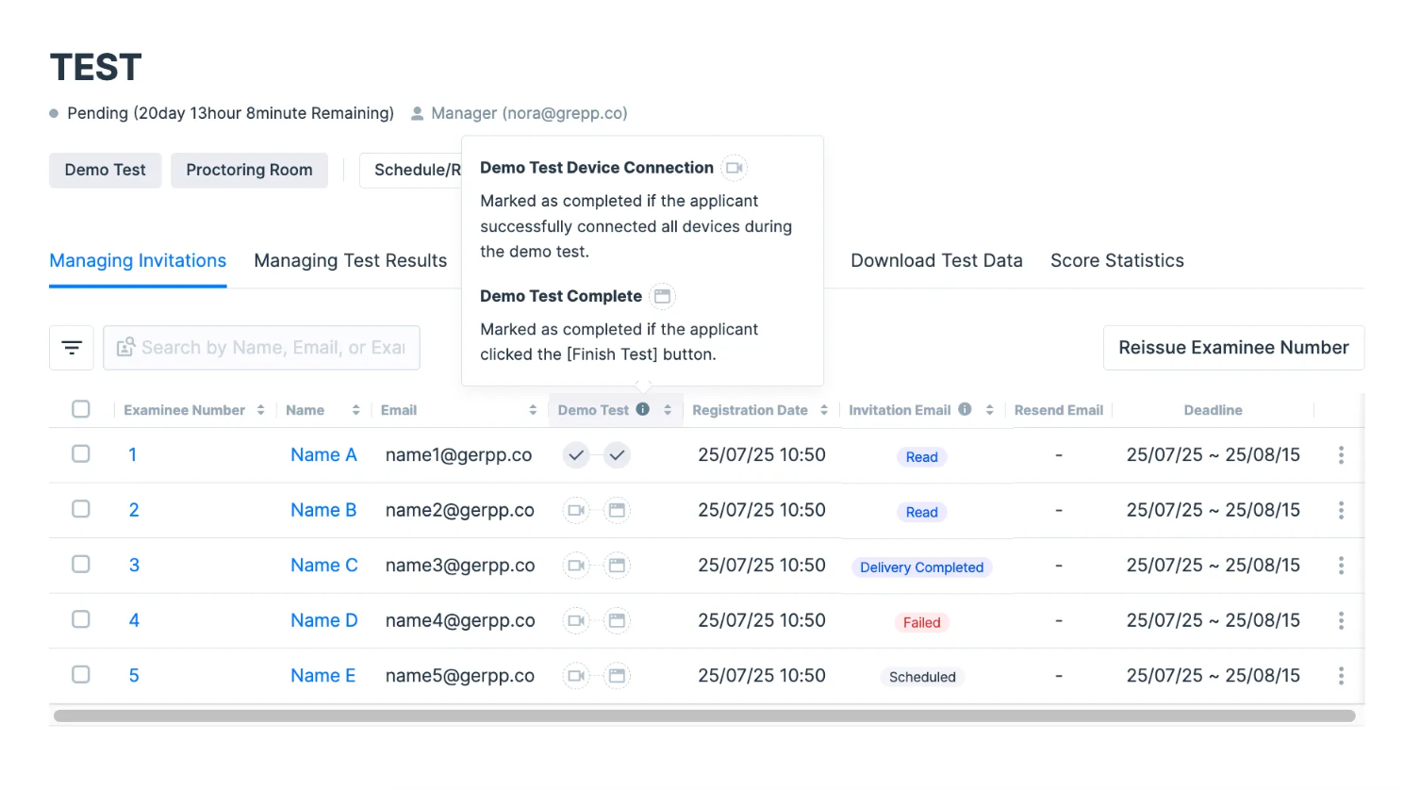
Task: Open the Download Test Data tab
Action: [936, 261]
